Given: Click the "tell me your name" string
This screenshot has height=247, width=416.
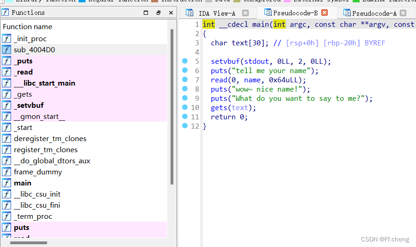Looking at the screenshot, I should coord(271,71).
